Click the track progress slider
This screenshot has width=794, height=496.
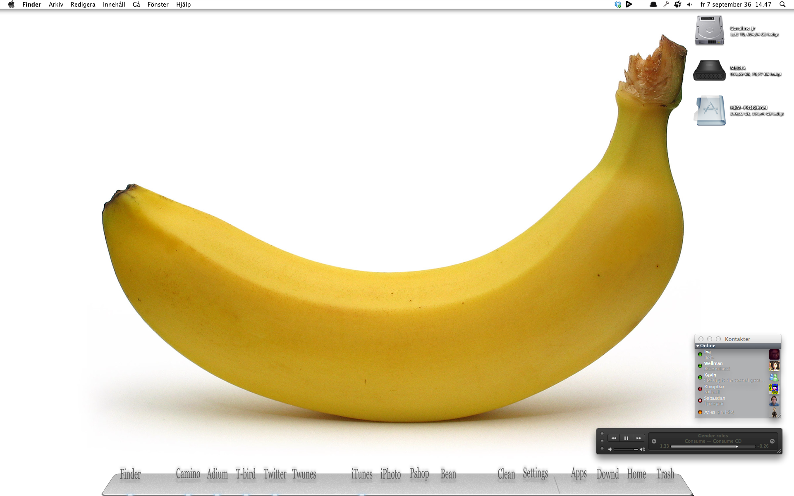[713, 446]
